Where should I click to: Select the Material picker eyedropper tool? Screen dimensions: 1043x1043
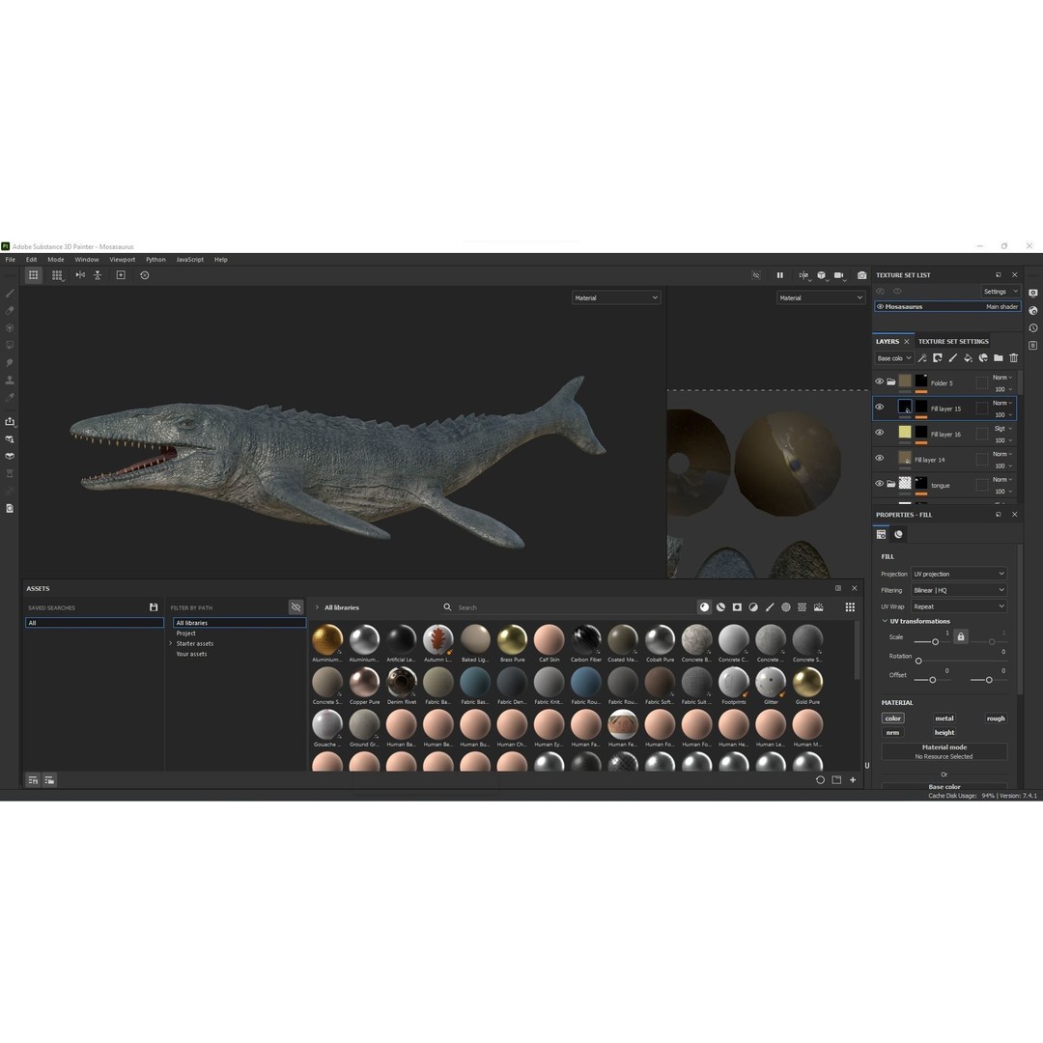point(10,397)
